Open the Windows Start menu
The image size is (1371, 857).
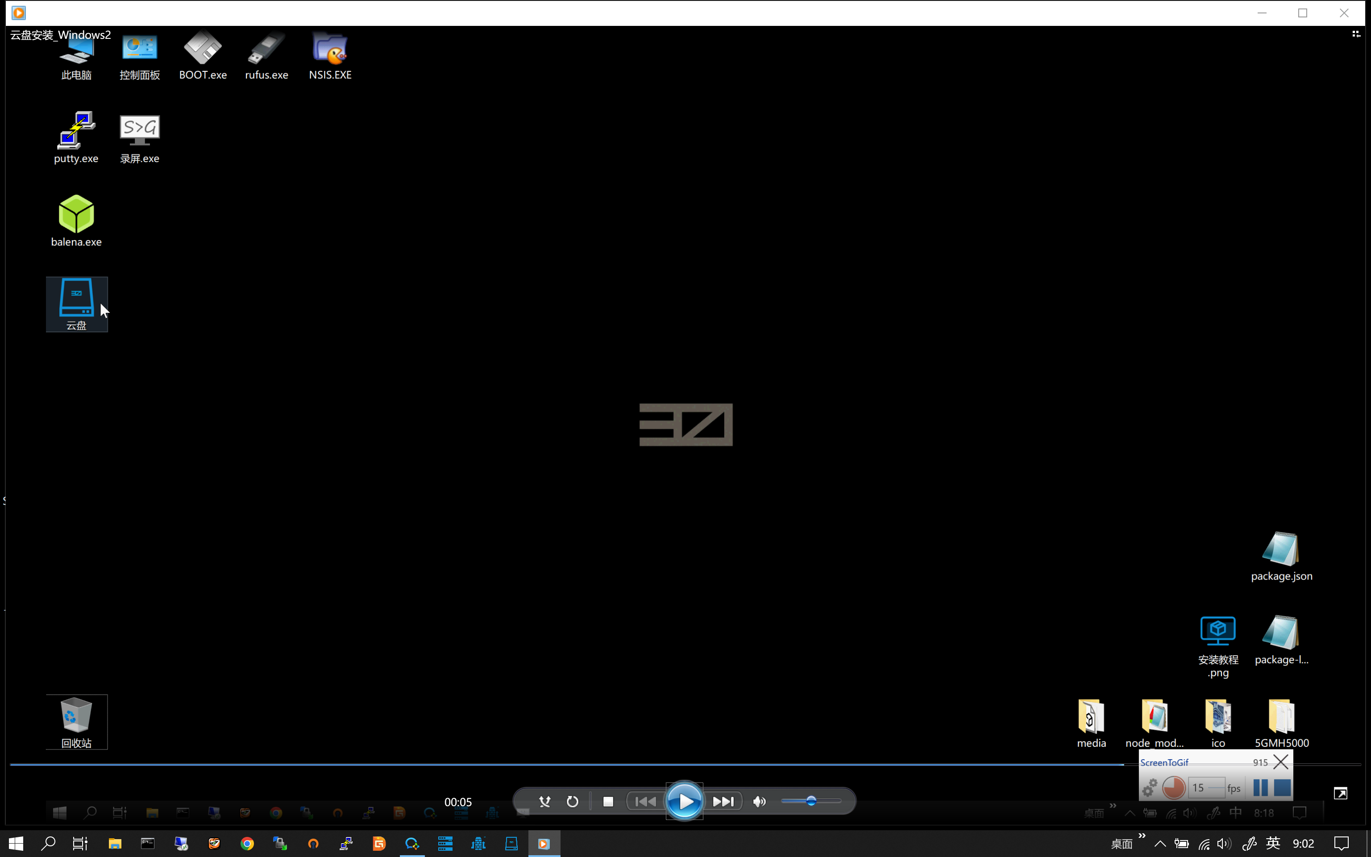[x=16, y=844]
